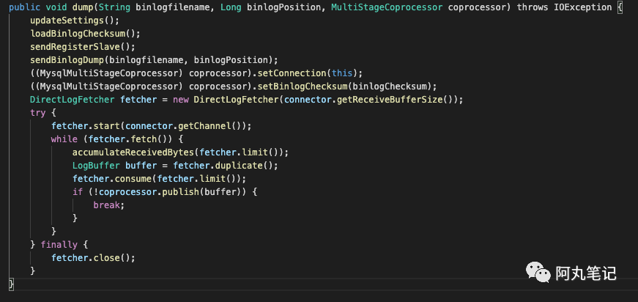Click "consume" in the fetcher.consume line
This screenshot has width=638, height=302.
133,179
